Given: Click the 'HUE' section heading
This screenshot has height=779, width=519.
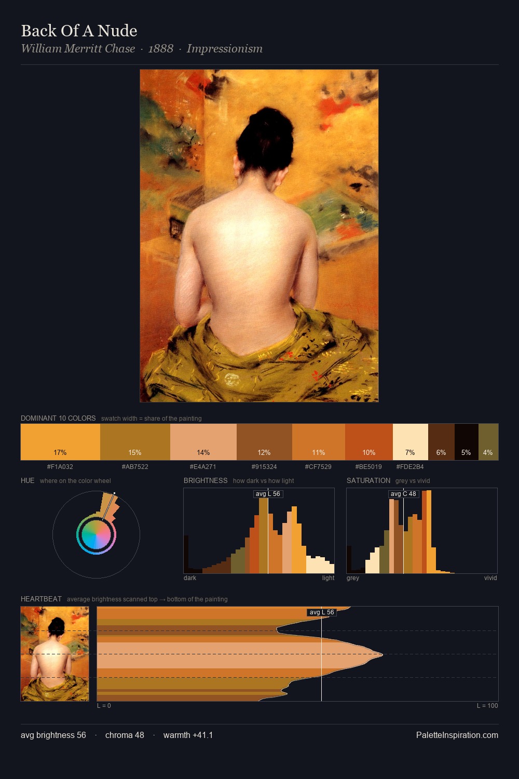Looking at the screenshot, I should pos(28,480).
